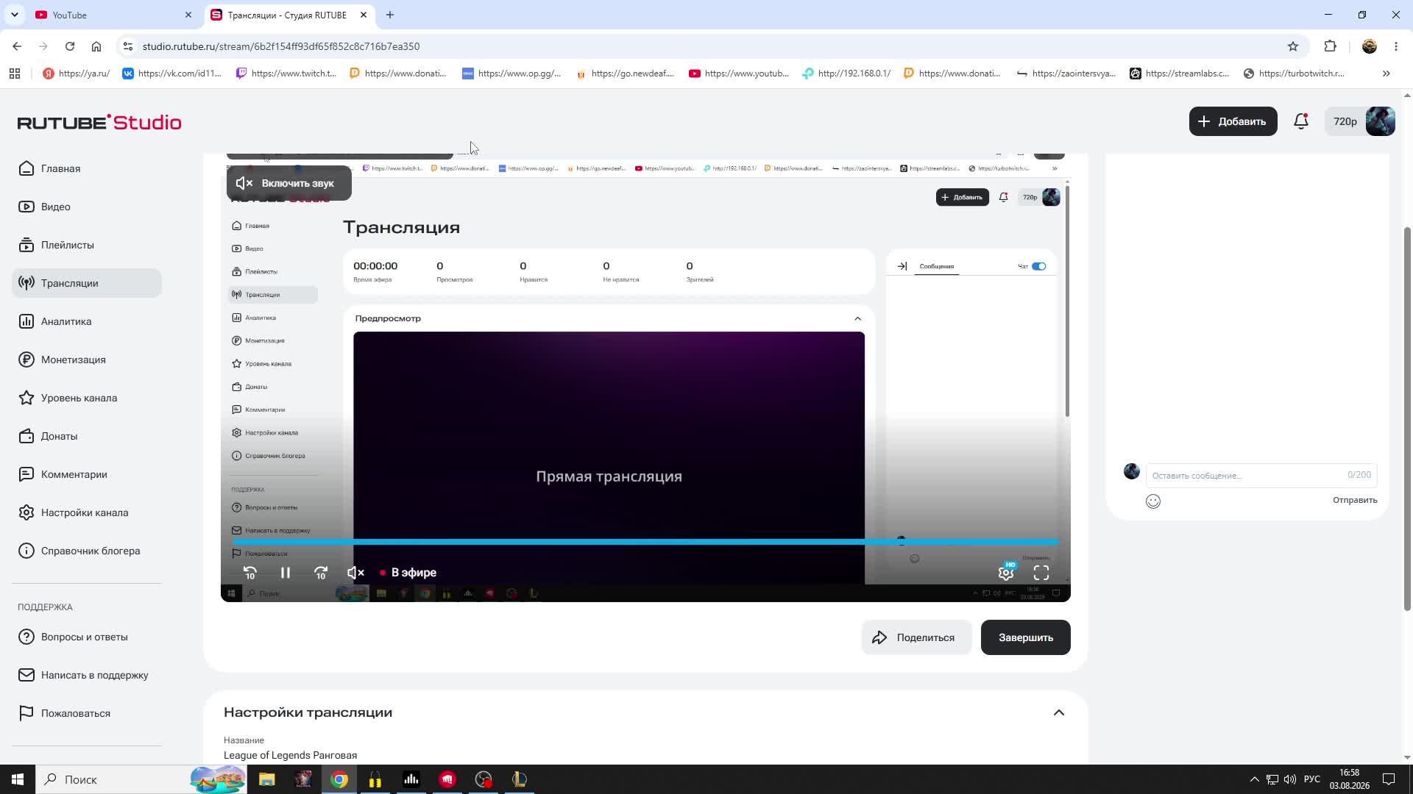Open Плейлисты in the sidebar
This screenshot has height=794, width=1413.
coord(87,245)
